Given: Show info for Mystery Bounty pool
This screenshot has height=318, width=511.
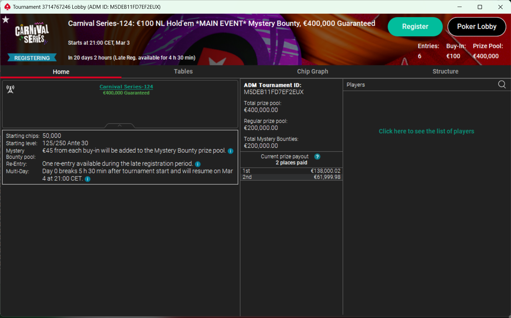Looking at the screenshot, I should [x=230, y=151].
